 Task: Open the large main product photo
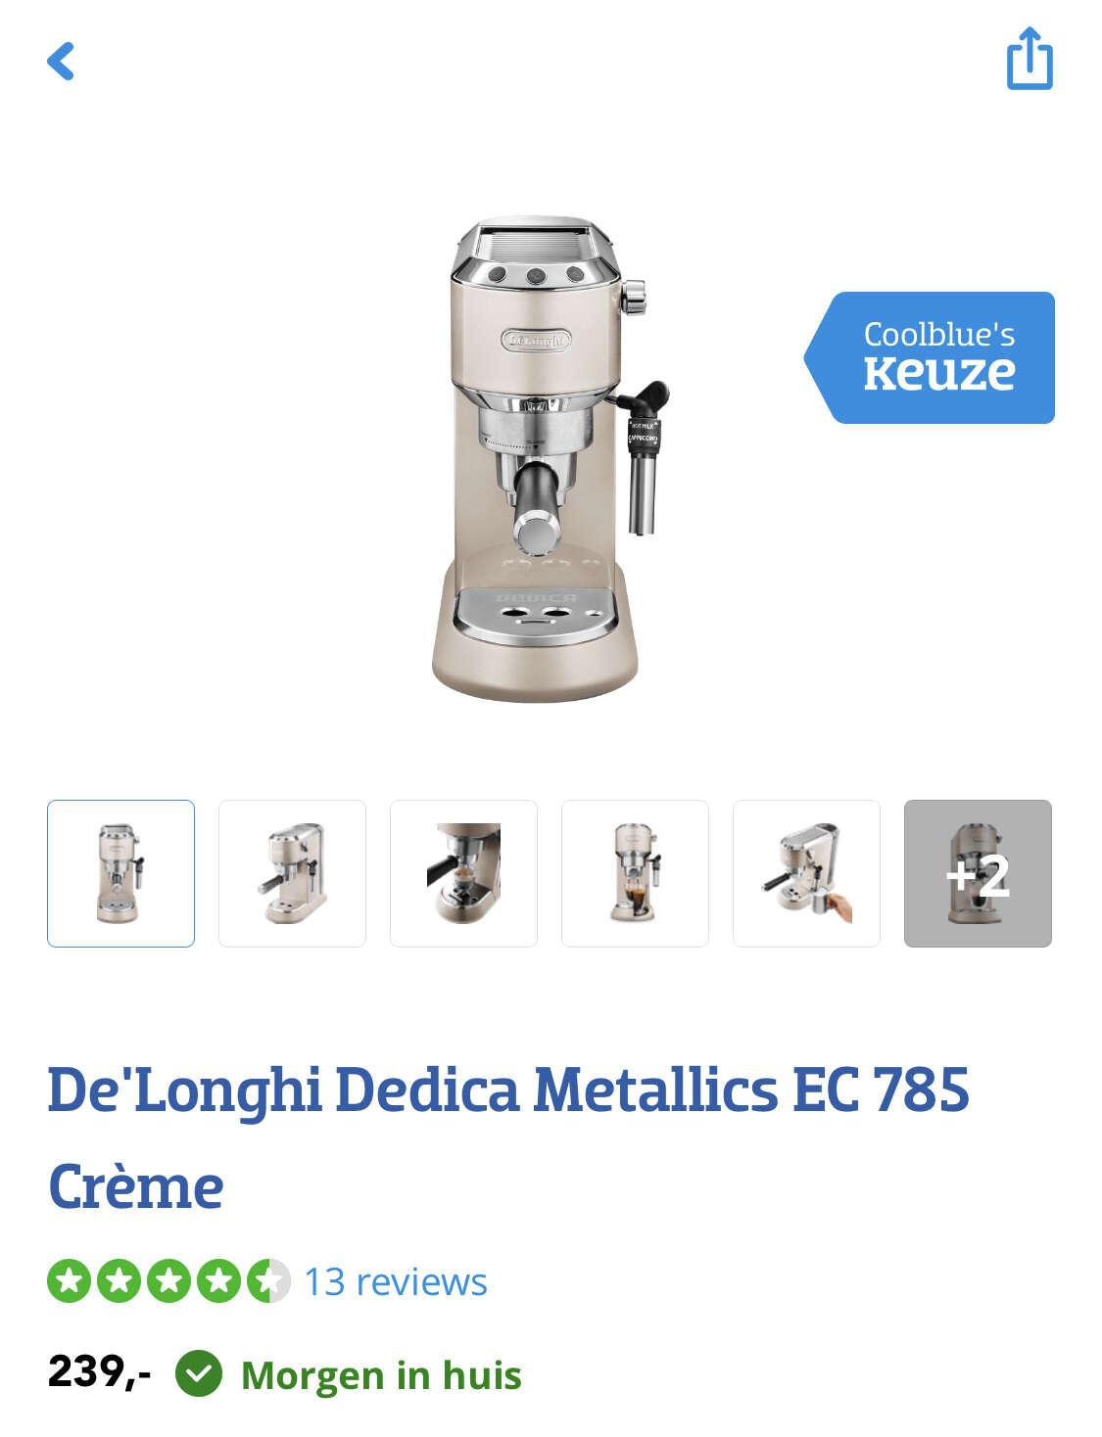point(549,458)
